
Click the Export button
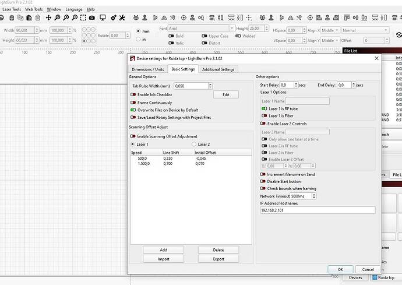[x=218, y=259]
